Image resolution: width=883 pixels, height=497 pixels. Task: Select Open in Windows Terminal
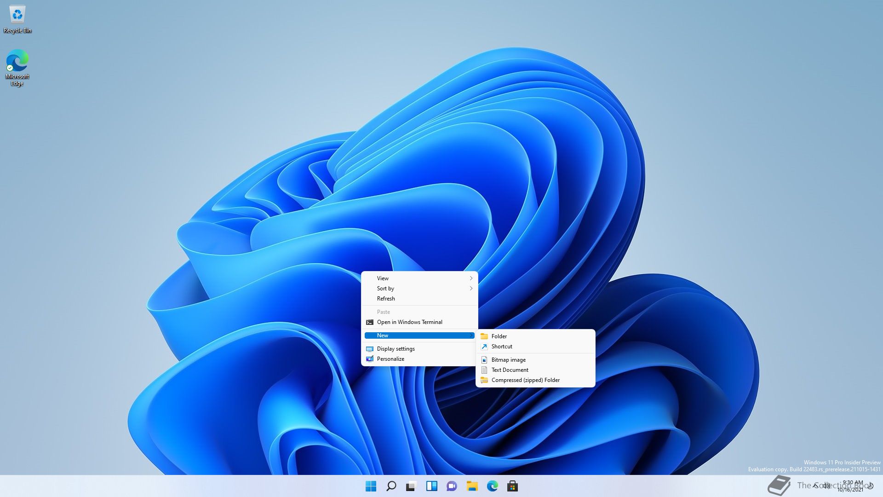tap(419, 322)
